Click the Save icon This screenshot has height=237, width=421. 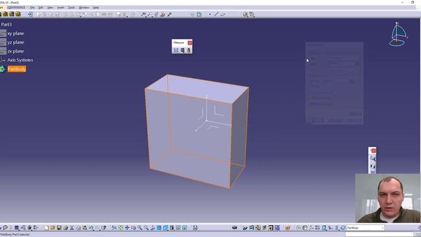pos(59,228)
